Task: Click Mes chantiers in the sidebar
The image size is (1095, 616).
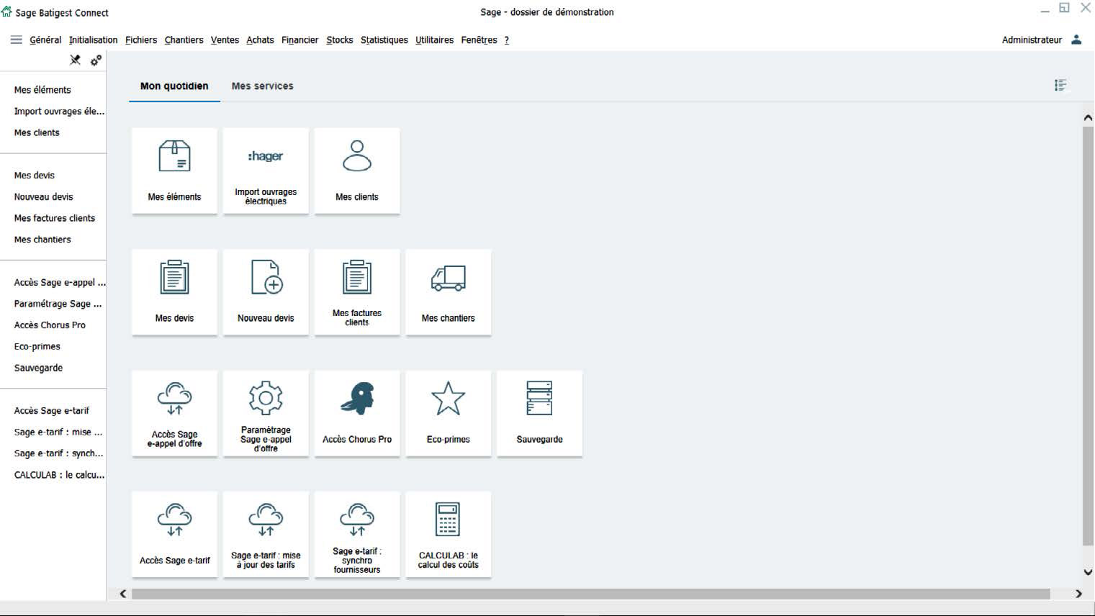Action: point(42,240)
